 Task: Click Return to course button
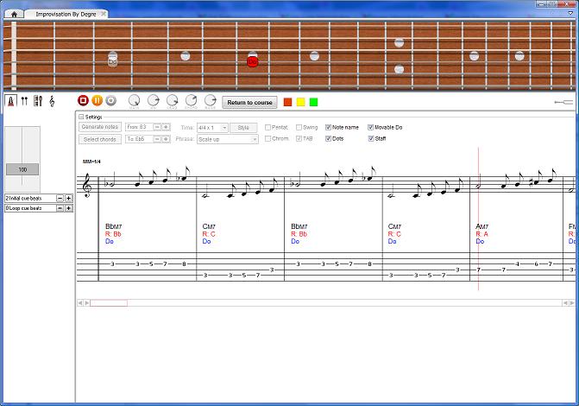point(249,102)
